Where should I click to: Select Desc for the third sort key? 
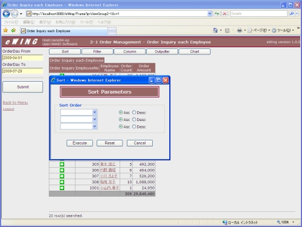(x=134, y=127)
